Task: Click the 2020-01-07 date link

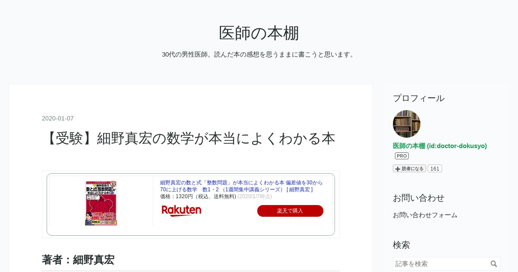Action: click(58, 118)
